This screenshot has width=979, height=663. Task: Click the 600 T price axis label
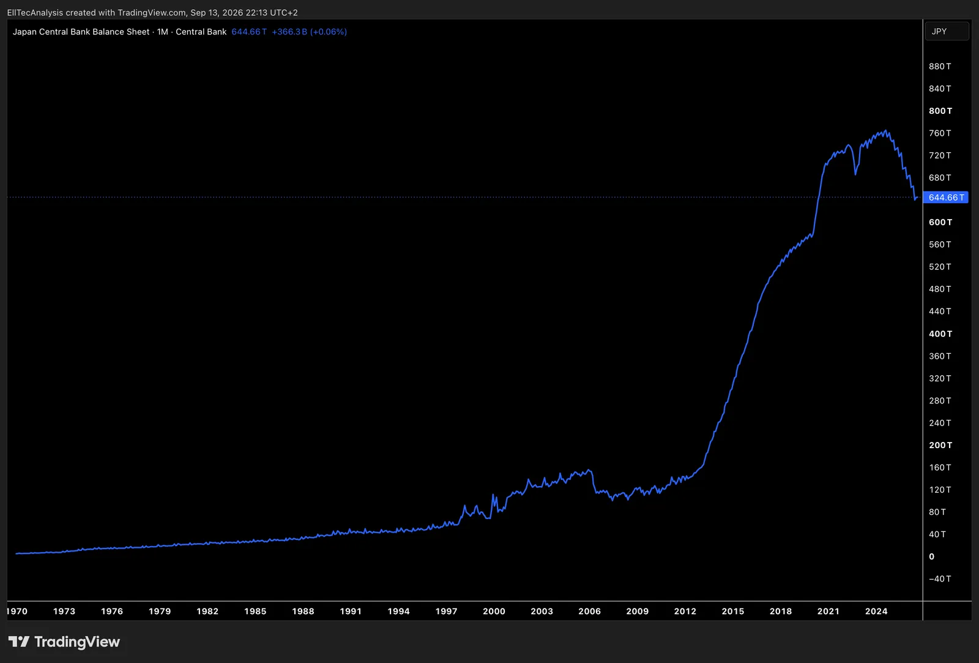point(940,222)
